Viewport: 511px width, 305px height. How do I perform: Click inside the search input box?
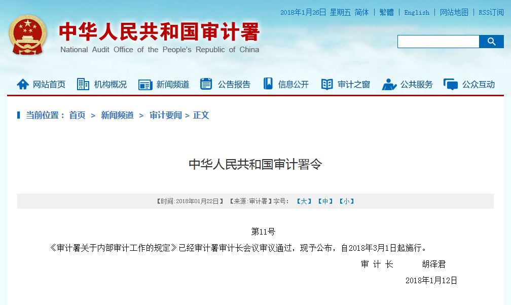coord(438,41)
